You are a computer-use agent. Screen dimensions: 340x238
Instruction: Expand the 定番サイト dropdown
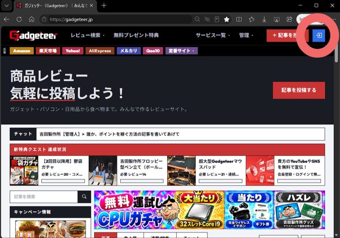(x=182, y=51)
